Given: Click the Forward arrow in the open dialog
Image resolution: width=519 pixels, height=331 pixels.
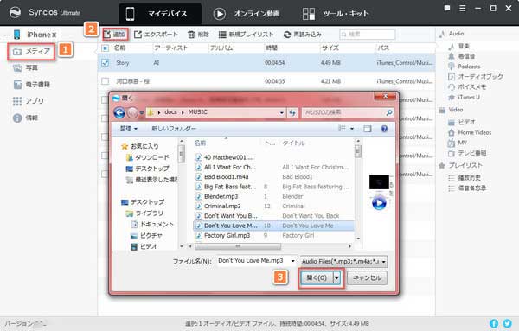Looking at the screenshot, I should click(132, 112).
